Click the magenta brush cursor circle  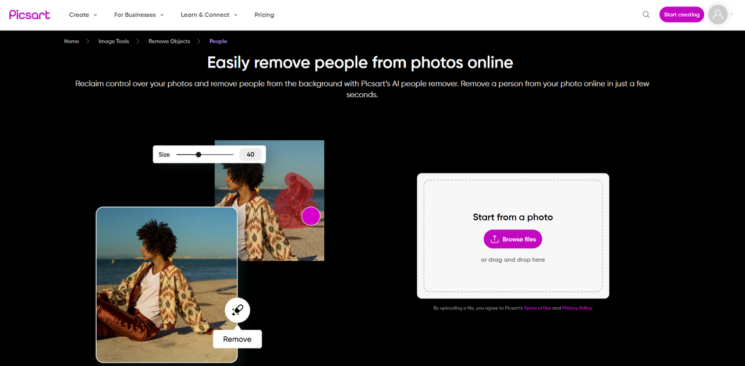[311, 216]
